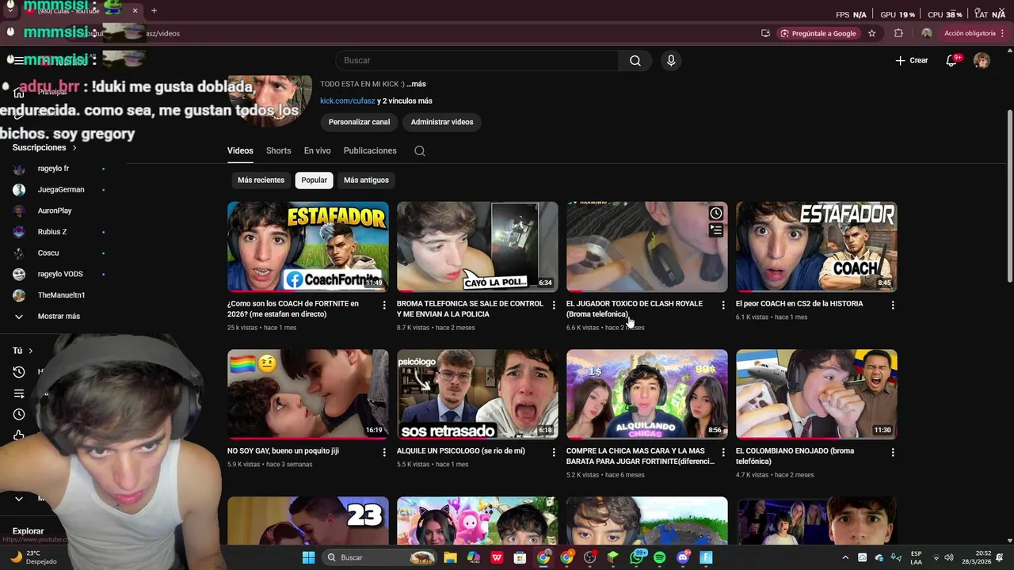Open y 2 vínculos más links
1014x570 pixels.
pyautogui.click(x=405, y=101)
